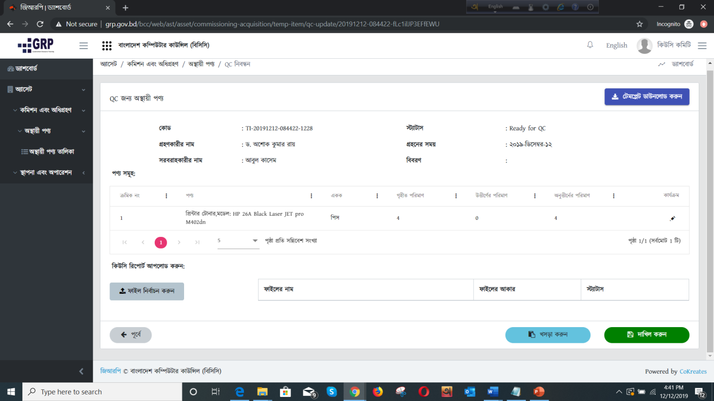This screenshot has height=401, width=714.
Task: Open the notification bell
Action: point(590,45)
